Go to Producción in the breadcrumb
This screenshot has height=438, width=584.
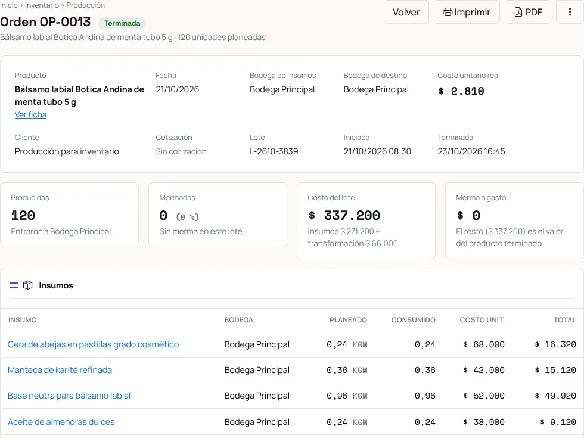pyautogui.click(x=86, y=5)
